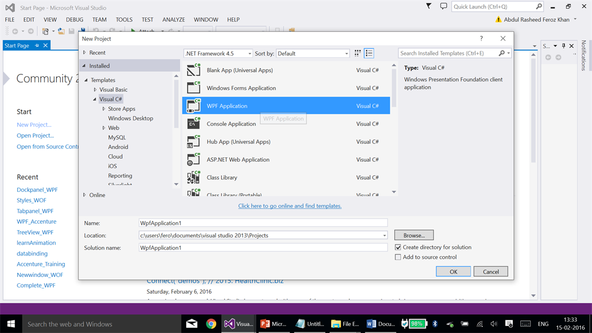The image size is (592, 333).
Task: Open the Location path dropdown arrow
Action: (x=384, y=235)
